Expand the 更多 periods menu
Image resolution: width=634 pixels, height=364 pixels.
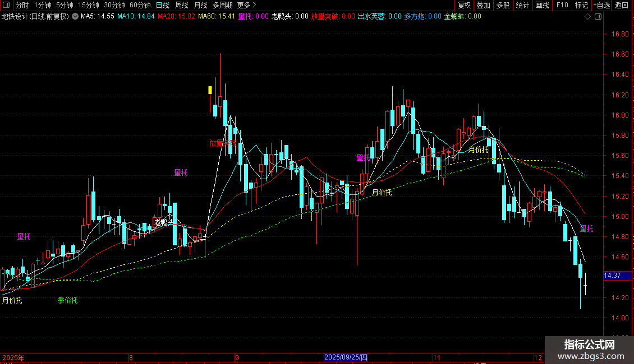click(x=246, y=5)
